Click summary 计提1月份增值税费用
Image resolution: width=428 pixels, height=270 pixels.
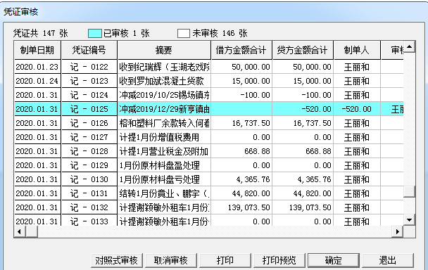click(x=164, y=137)
